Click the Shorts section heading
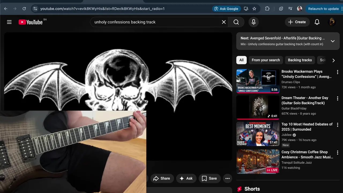The height and width of the screenshot is (193, 343). 252,189
